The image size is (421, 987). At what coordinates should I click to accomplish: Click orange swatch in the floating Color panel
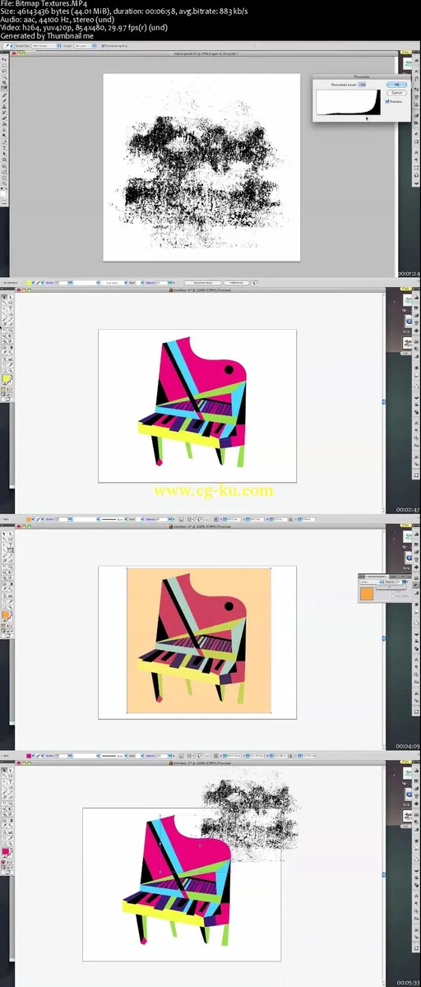tap(367, 593)
